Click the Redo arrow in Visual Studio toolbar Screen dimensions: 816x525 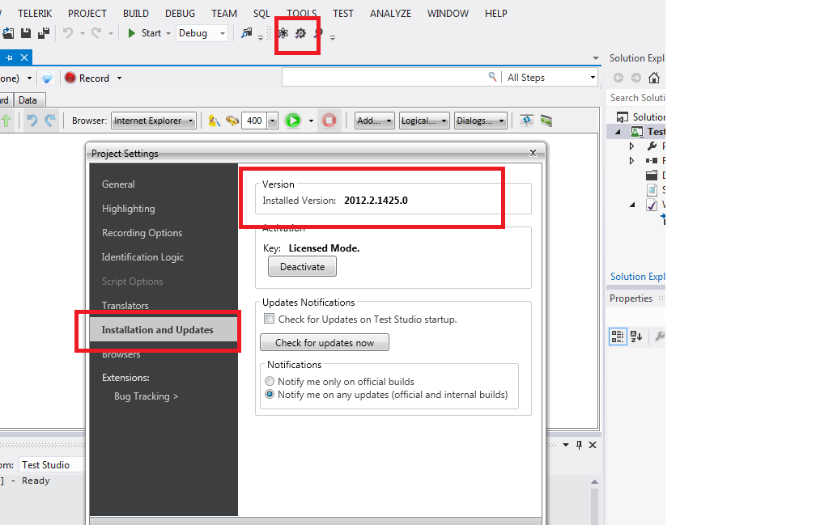96,33
